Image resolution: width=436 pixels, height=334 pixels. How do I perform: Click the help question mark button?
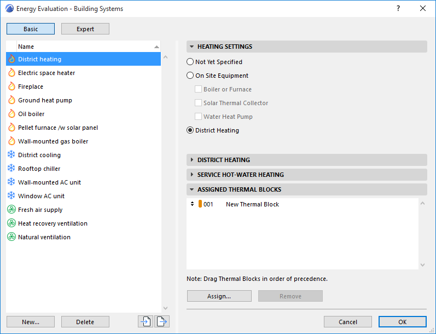[x=398, y=8]
